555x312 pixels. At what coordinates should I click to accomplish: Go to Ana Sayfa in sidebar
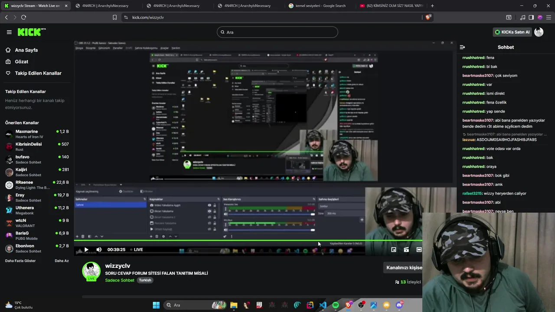[26, 50]
